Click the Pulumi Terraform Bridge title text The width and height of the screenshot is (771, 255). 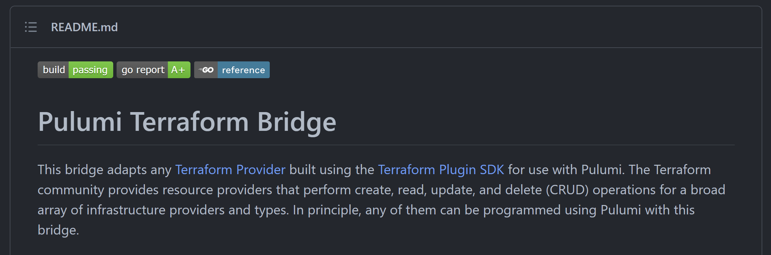(x=187, y=122)
